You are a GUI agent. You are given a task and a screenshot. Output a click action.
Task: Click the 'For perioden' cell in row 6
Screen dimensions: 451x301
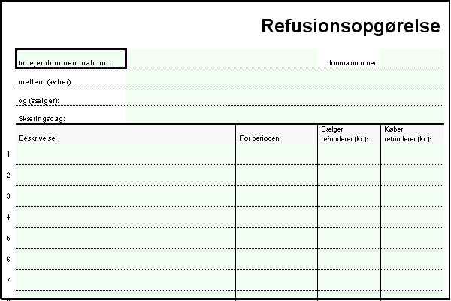(x=277, y=260)
